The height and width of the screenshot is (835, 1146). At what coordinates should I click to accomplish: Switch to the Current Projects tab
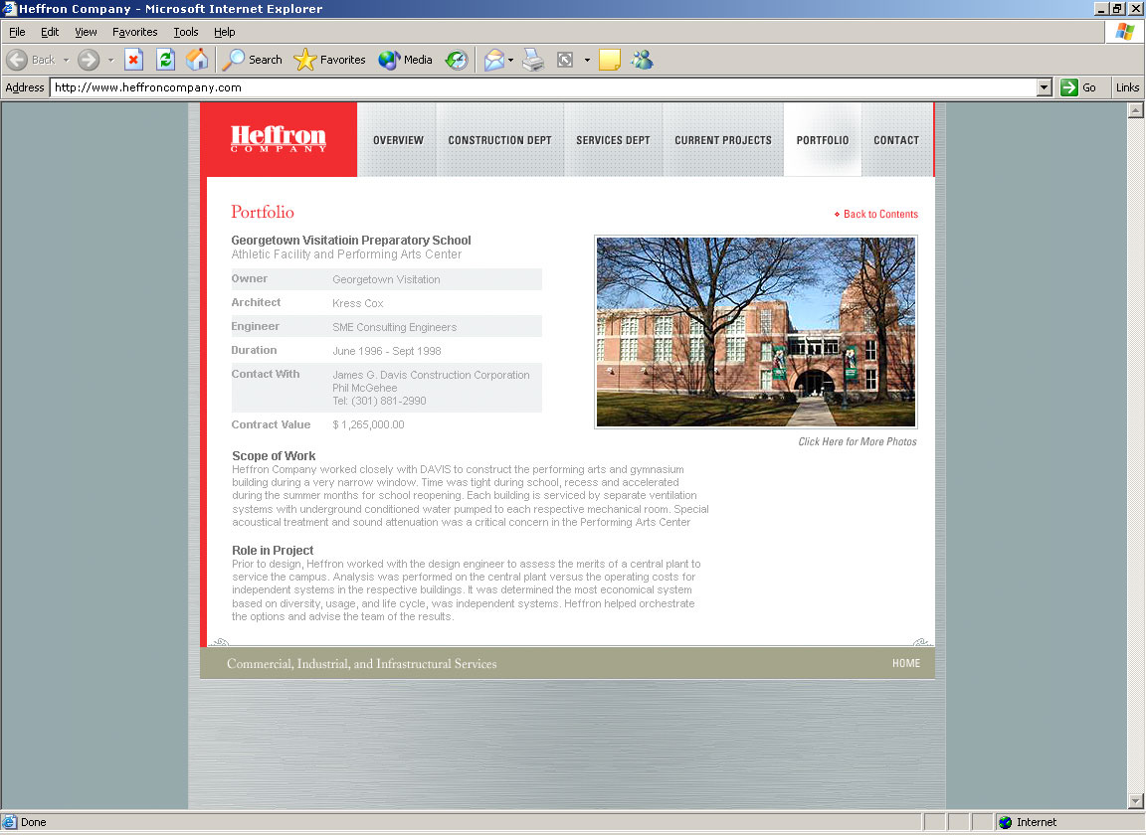[x=722, y=140]
